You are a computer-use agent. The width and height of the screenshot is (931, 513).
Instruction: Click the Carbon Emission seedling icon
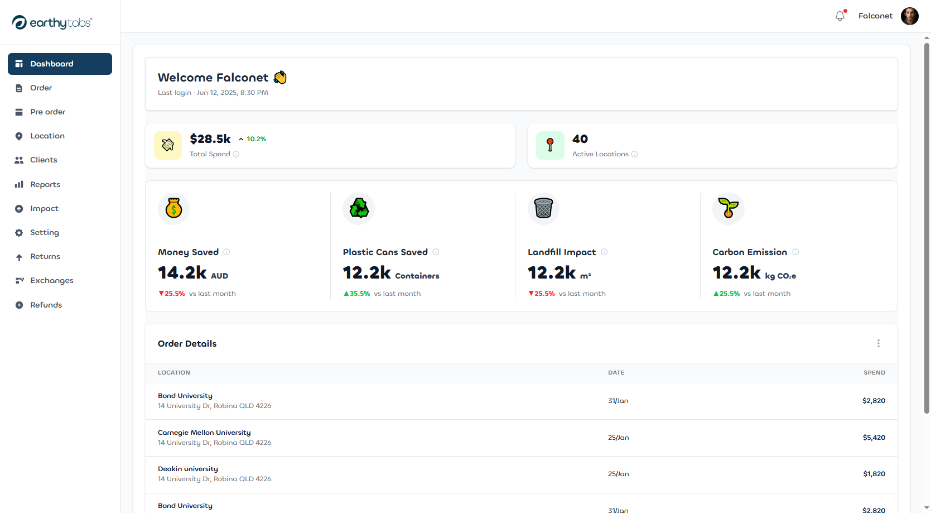click(x=728, y=208)
